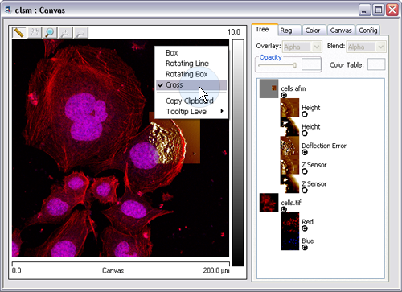The height and width of the screenshot is (292, 402).
Task: Click the Red channel label
Action: tap(307, 222)
